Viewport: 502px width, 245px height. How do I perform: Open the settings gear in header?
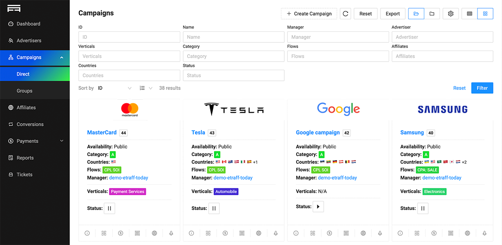tap(451, 13)
